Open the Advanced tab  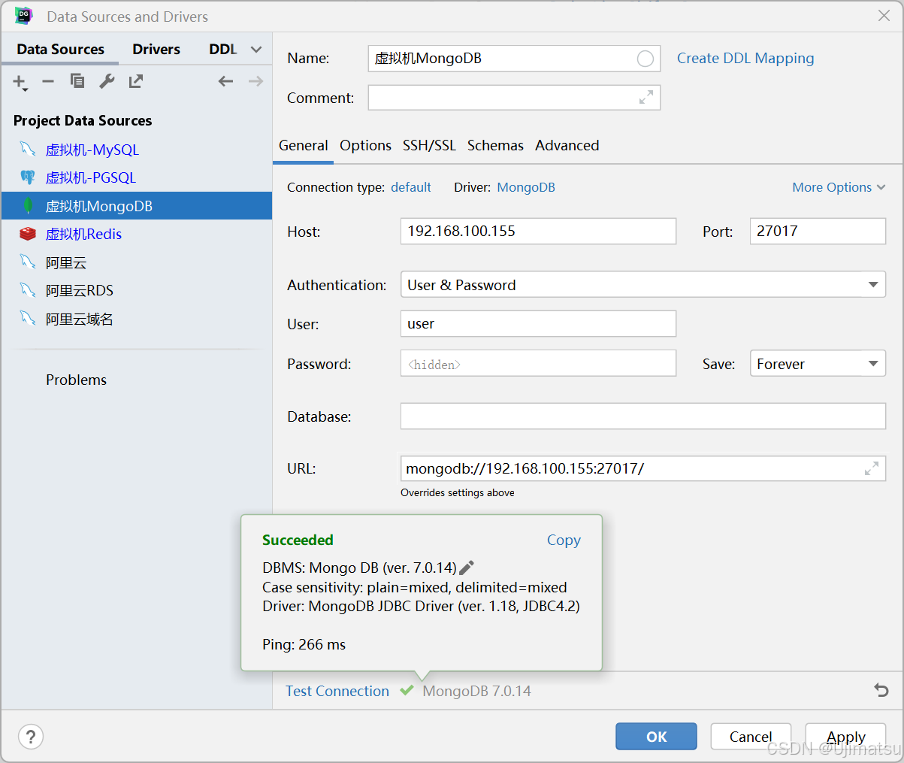pyautogui.click(x=567, y=145)
